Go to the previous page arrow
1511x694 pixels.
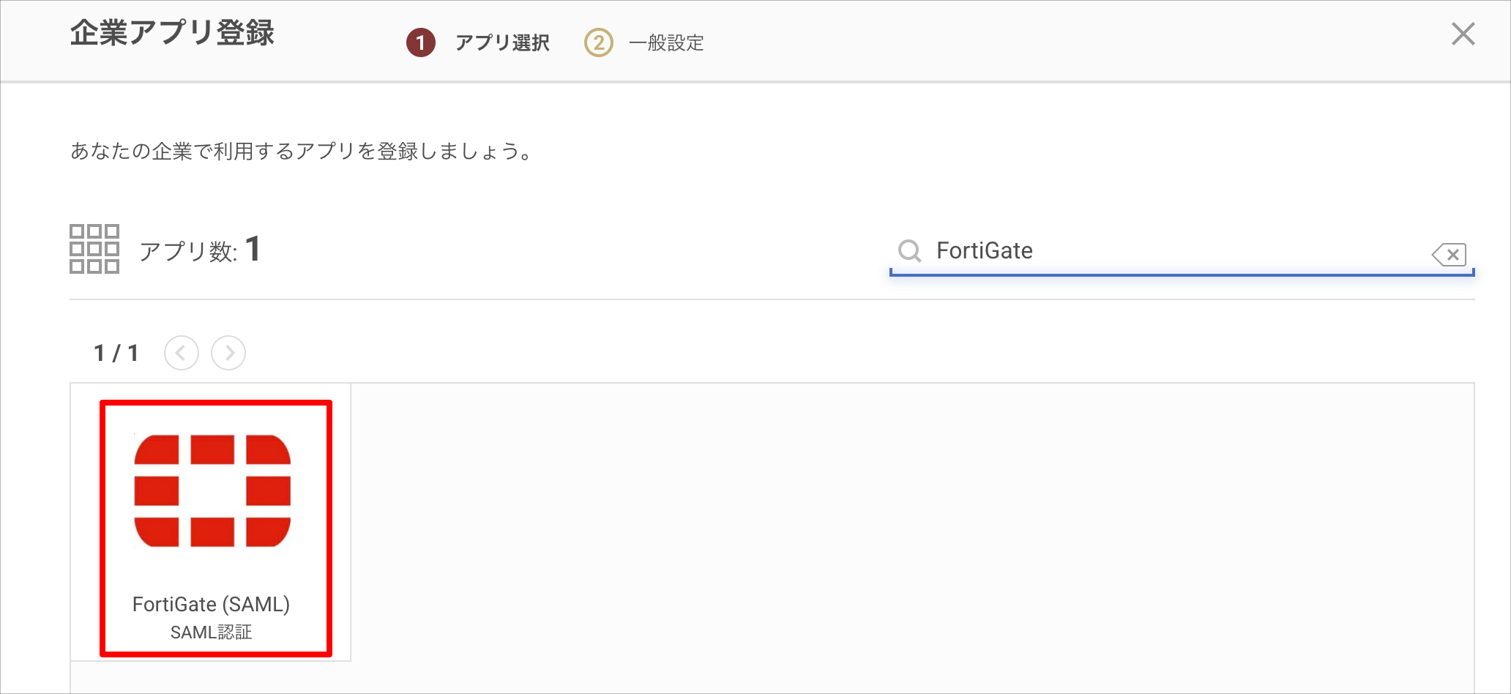(182, 353)
